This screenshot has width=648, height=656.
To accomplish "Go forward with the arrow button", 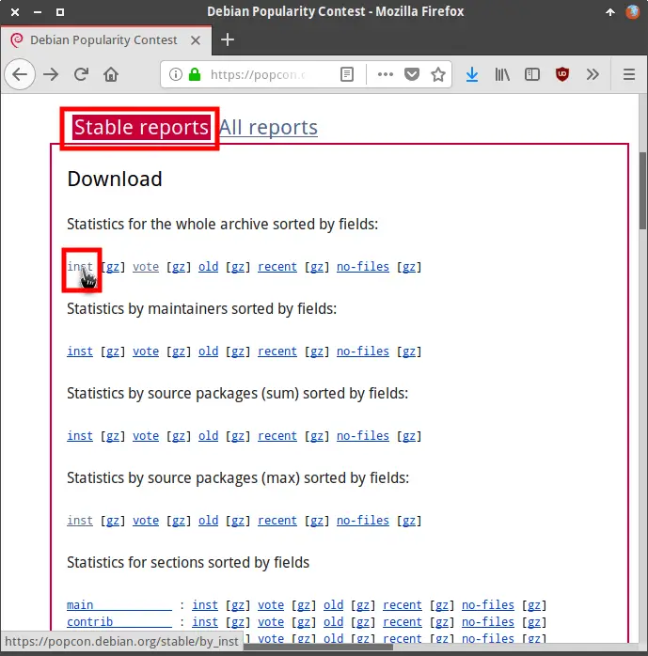I will click(x=51, y=75).
